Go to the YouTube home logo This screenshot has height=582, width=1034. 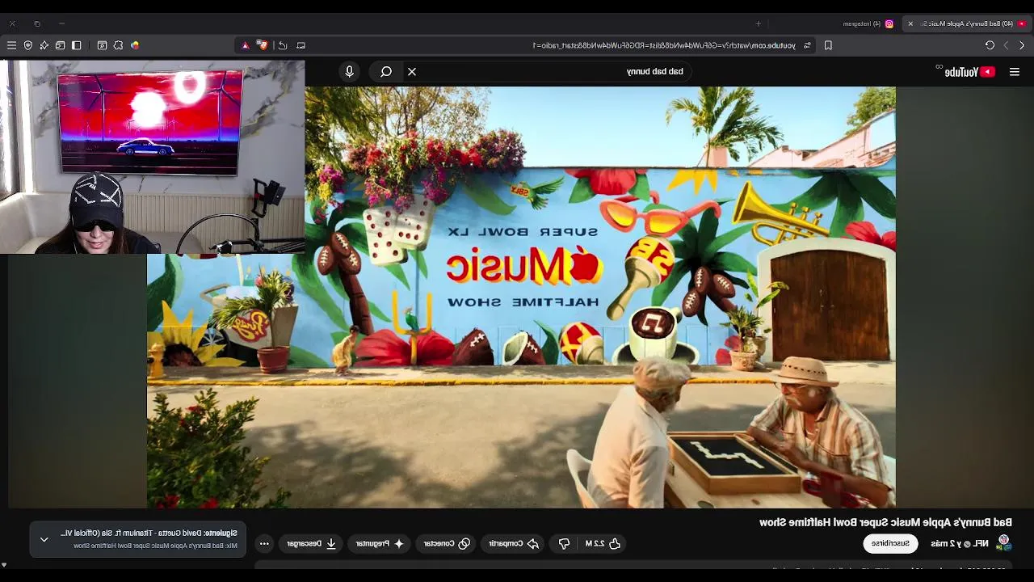(969, 72)
